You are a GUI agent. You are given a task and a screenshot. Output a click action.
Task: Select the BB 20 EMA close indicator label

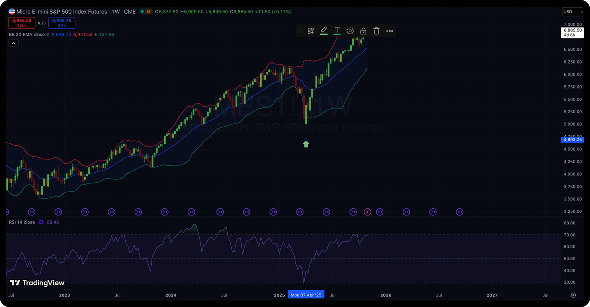pos(29,35)
